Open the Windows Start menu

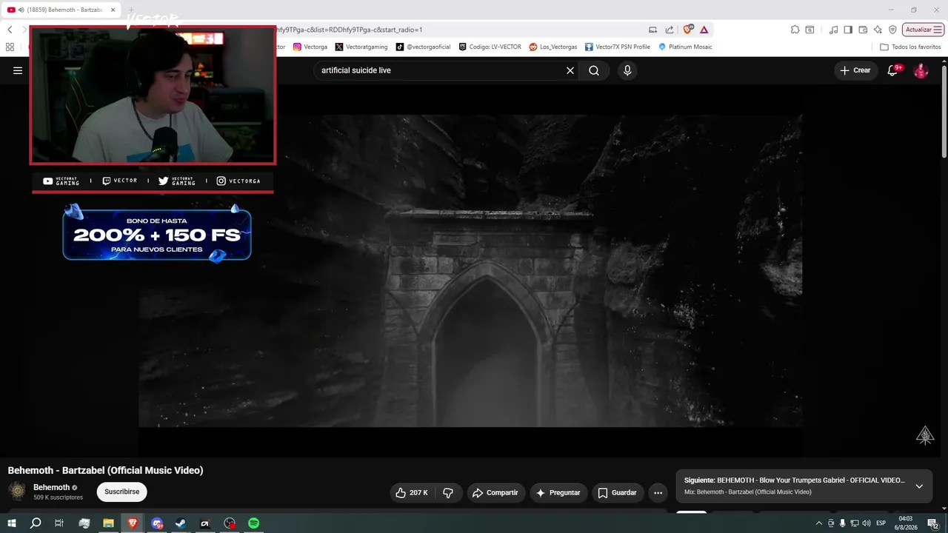point(12,523)
